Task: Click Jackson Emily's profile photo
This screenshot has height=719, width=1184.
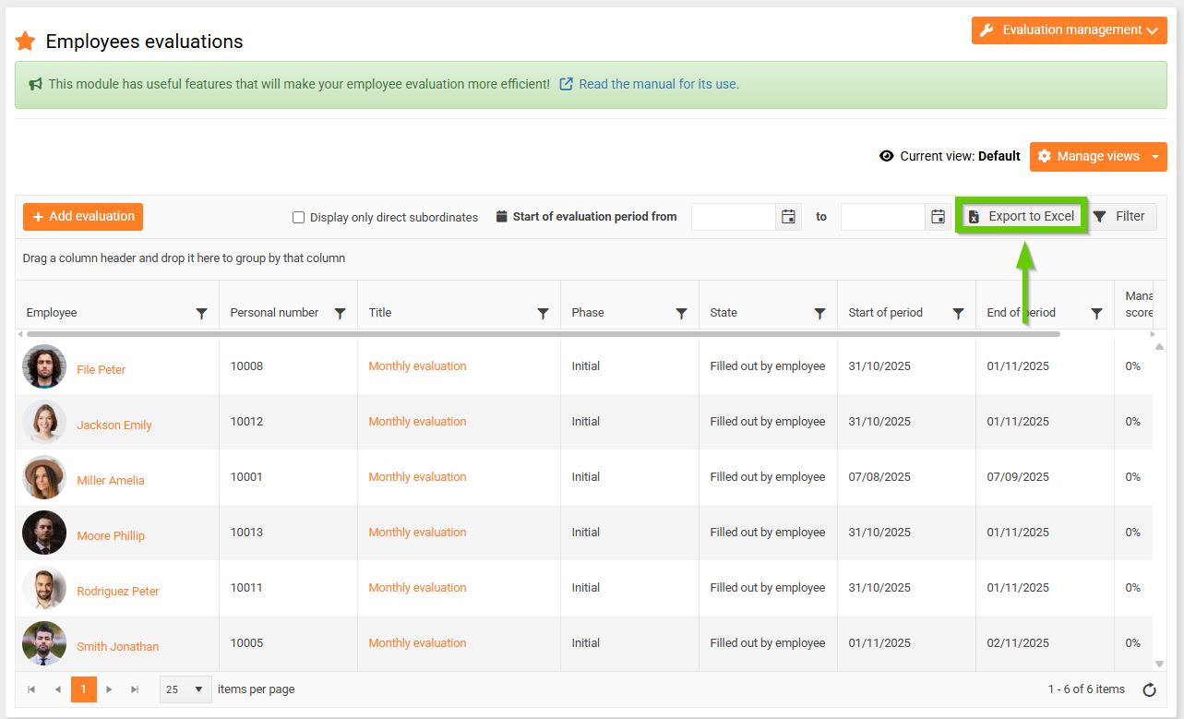Action: 44,423
